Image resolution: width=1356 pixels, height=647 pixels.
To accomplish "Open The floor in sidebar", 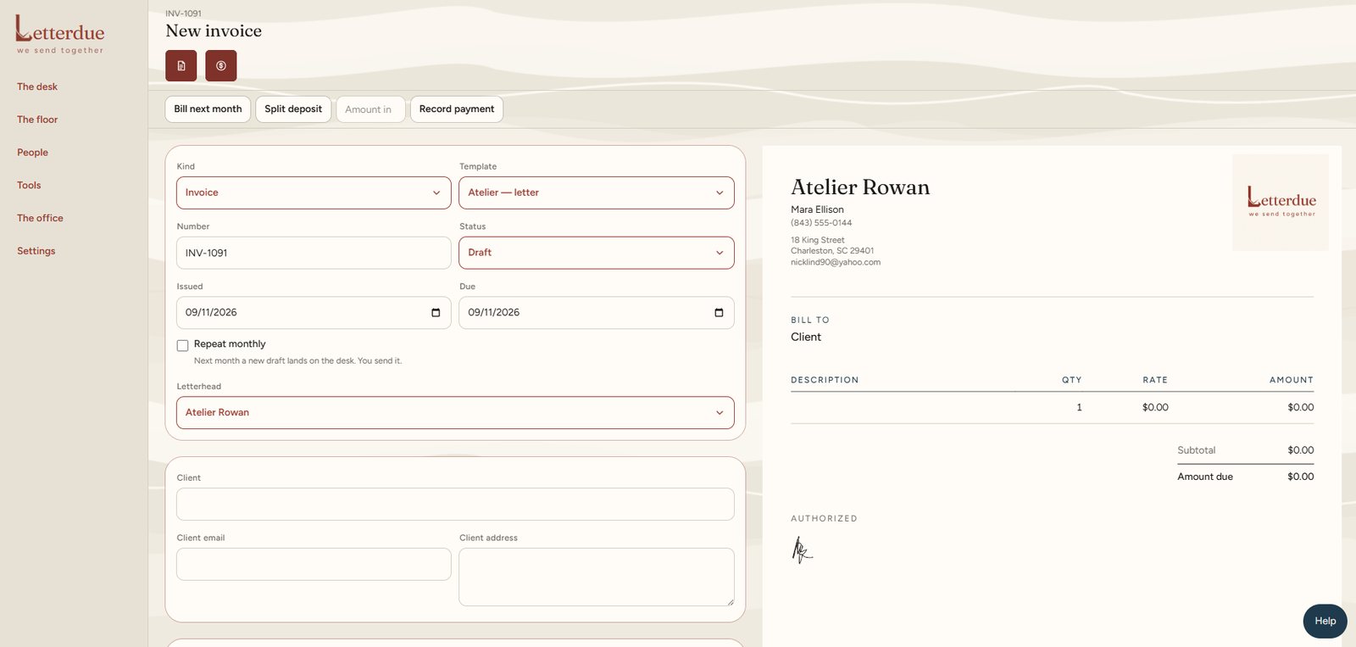I will [37, 120].
